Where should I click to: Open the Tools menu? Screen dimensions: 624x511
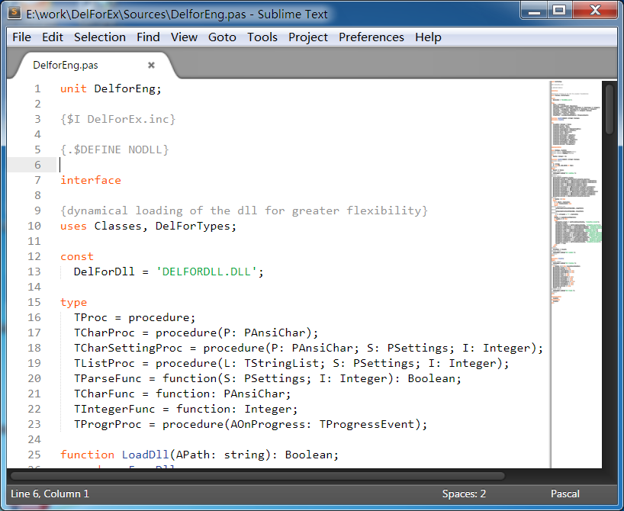tap(262, 37)
